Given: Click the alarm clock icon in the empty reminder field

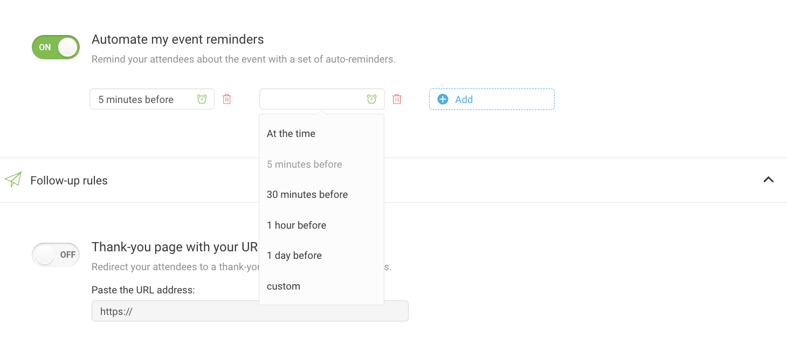Looking at the screenshot, I should (371, 99).
